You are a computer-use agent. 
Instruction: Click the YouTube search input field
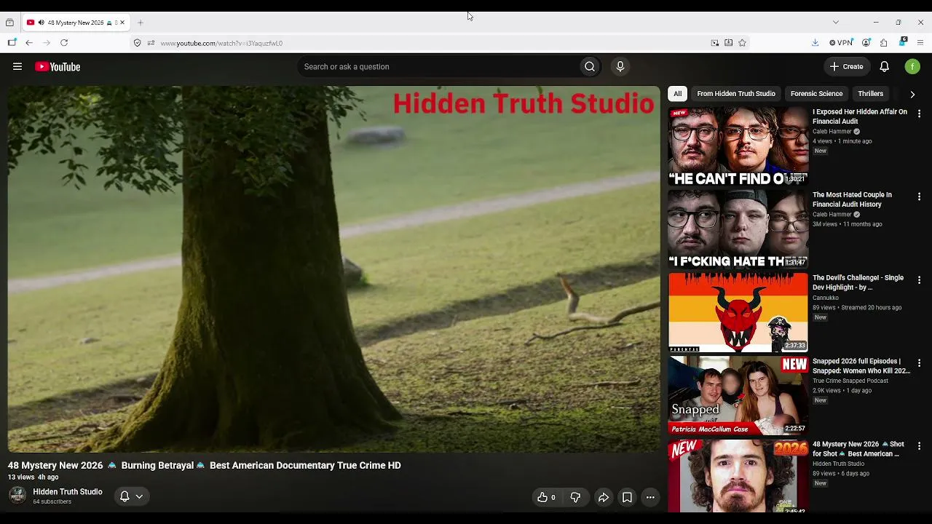(439, 67)
